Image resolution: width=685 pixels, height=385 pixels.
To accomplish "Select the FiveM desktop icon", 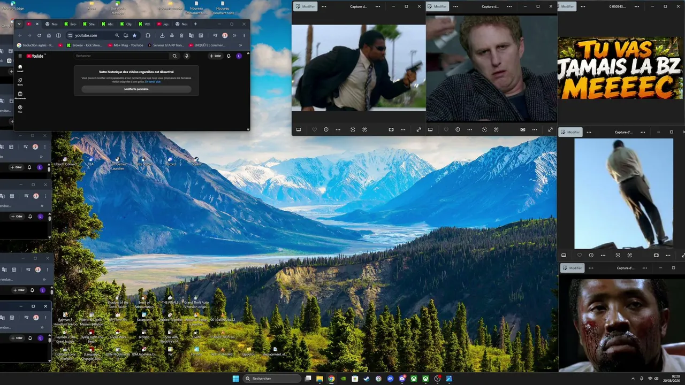I will coord(196,334).
